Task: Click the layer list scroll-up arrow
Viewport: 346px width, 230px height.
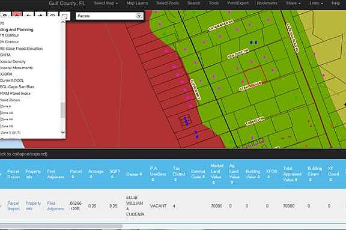Action: (62, 22)
